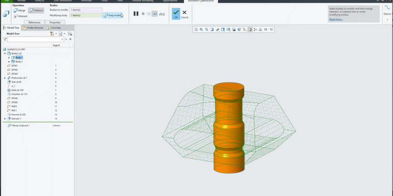The image size is (393, 196).
Task: Switch to the Folder Browser tab
Action: 32,27
